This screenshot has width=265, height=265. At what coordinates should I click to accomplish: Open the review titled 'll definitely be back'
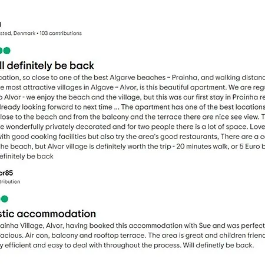[x=47, y=65]
